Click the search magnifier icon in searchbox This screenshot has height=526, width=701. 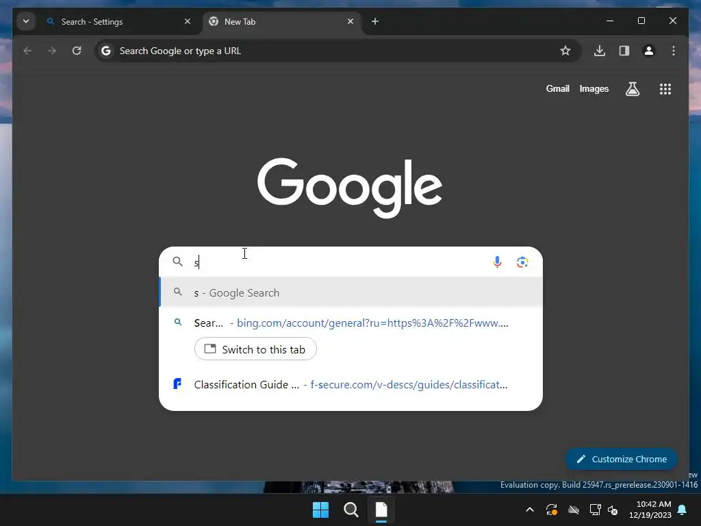[x=178, y=262]
